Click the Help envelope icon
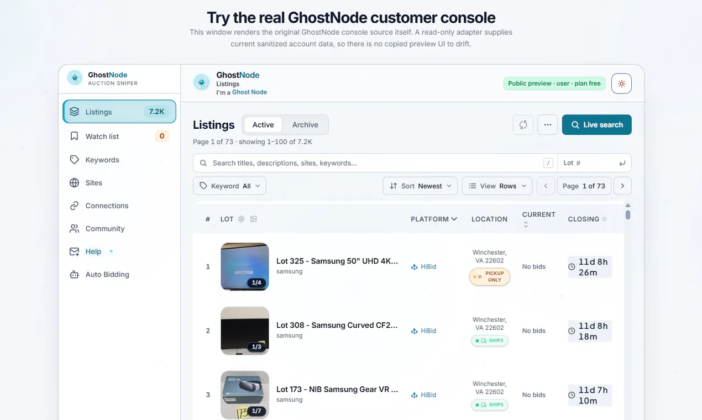 [74, 251]
